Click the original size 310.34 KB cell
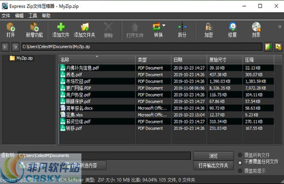Viewport: 284px width, 184px height. [x=218, y=121]
